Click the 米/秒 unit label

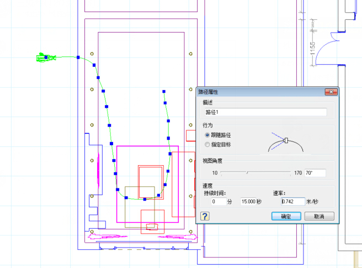312,202
